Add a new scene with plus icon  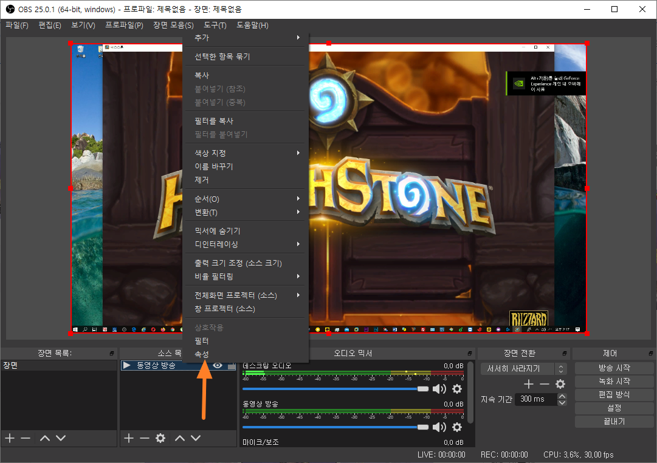tap(10, 438)
